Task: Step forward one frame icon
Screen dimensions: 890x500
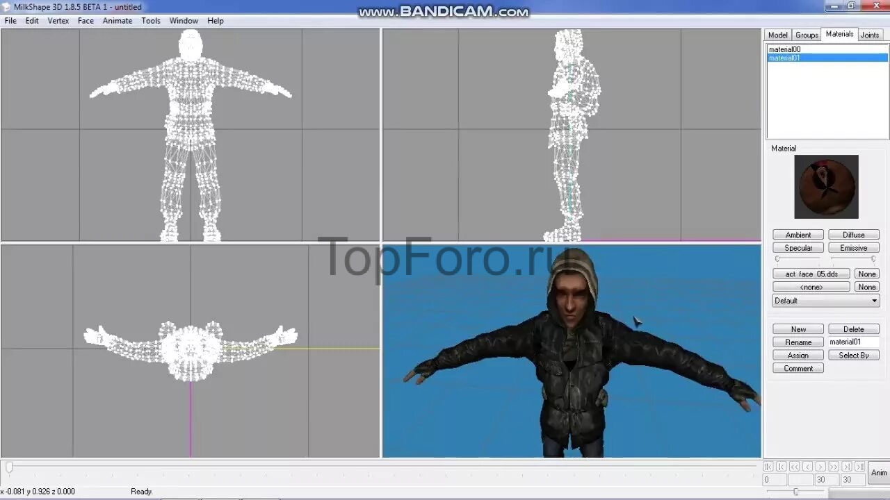Action: point(820,467)
